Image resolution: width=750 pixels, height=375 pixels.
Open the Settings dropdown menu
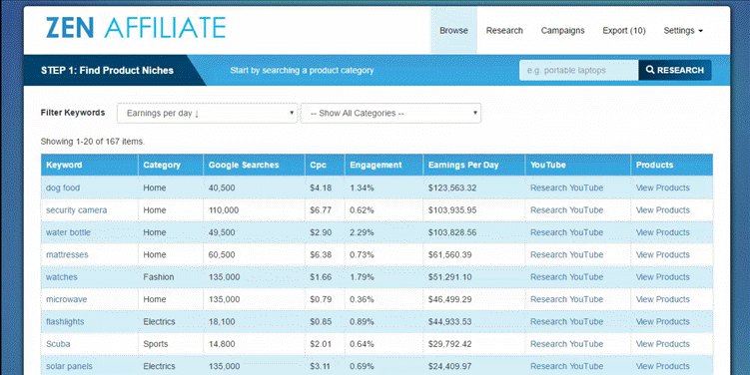click(x=683, y=31)
